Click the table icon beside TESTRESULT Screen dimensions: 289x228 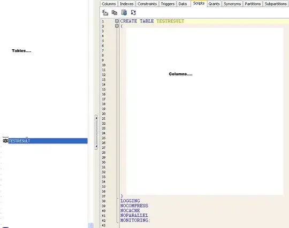(5, 141)
